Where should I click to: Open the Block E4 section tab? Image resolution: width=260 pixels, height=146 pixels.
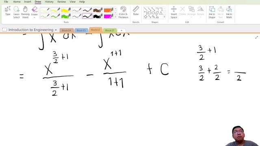pos(66,30)
